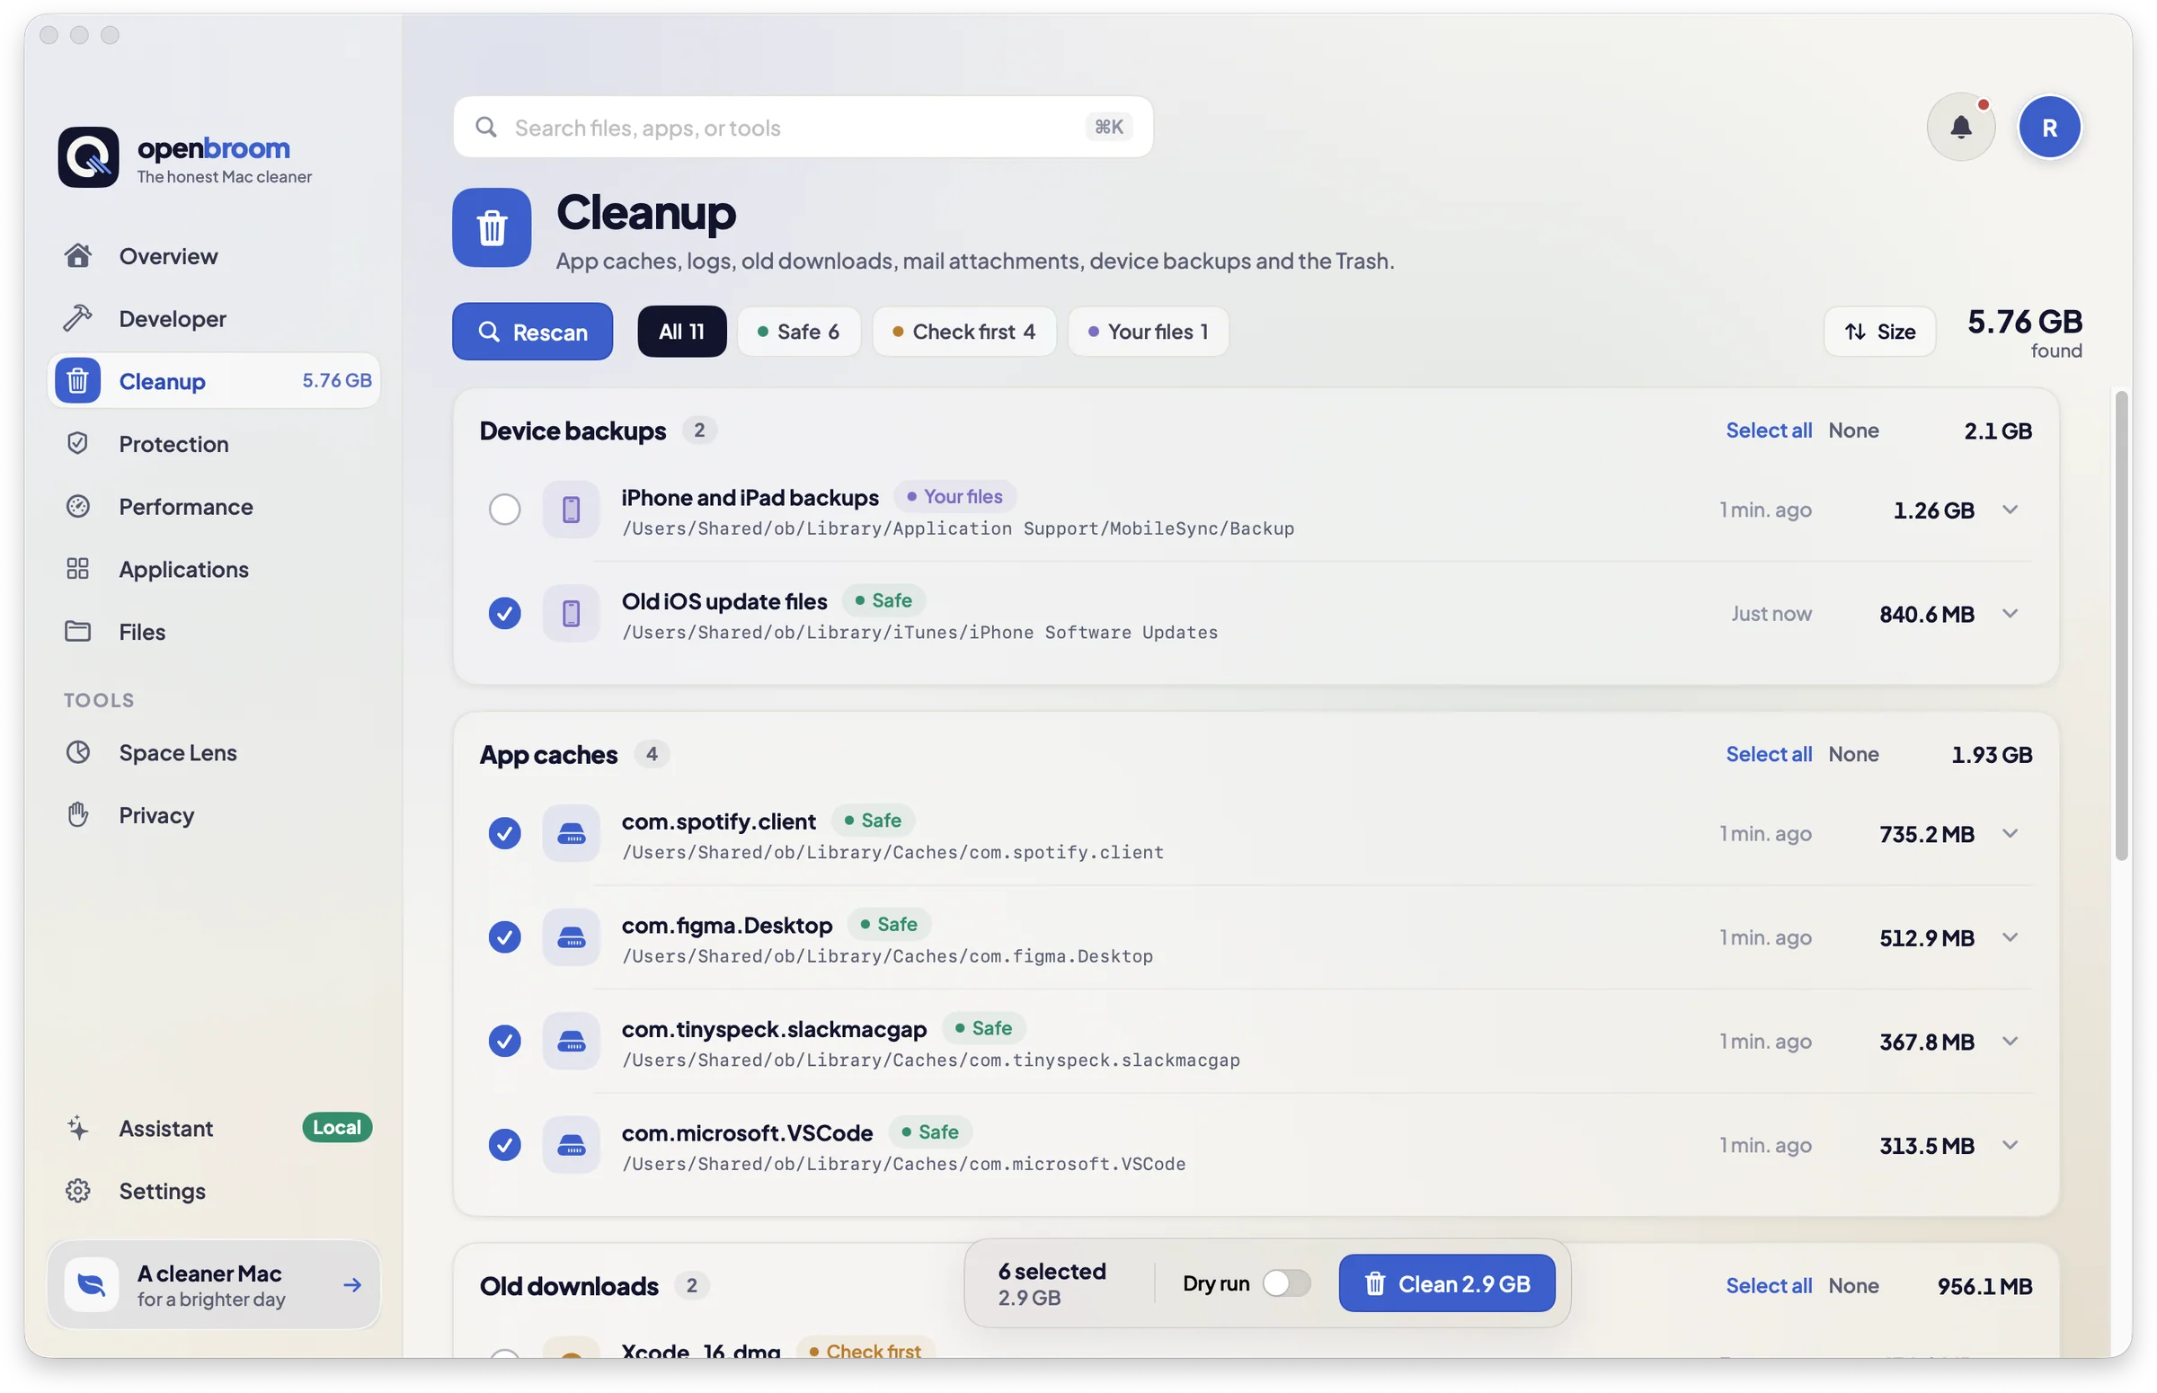Click Select all for Device backups
2157x1393 pixels.
click(1768, 430)
